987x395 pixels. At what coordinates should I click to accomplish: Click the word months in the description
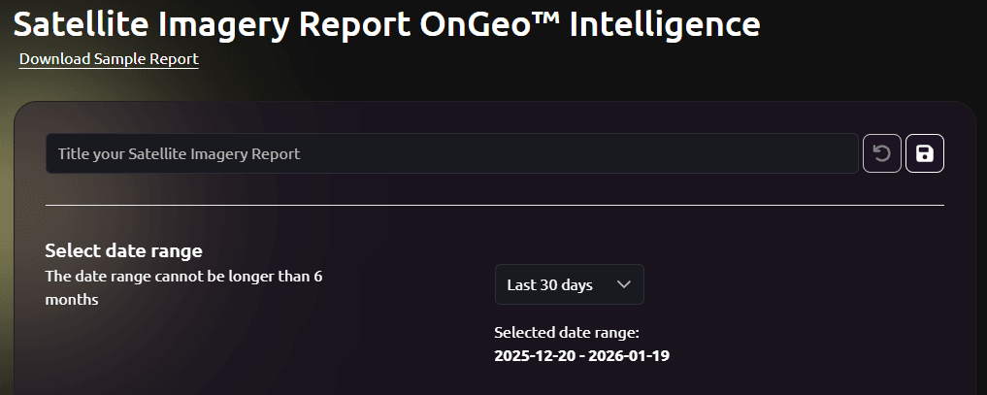pos(72,300)
